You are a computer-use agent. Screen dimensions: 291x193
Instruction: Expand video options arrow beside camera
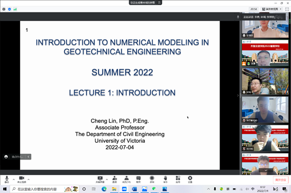click(x=28, y=179)
